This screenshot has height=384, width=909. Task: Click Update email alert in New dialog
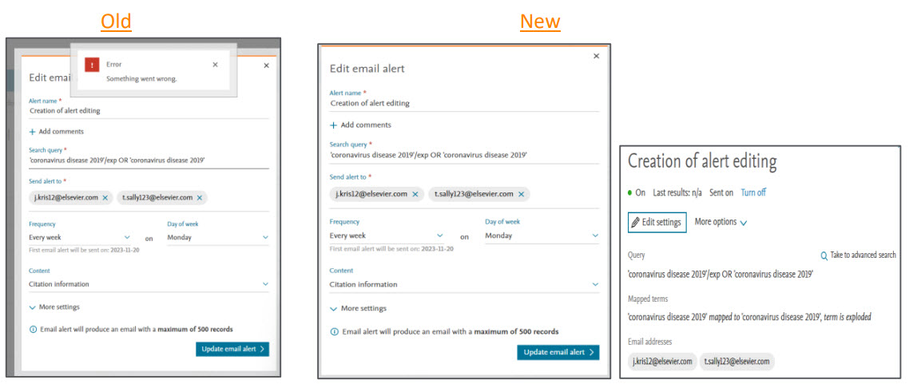tap(558, 352)
